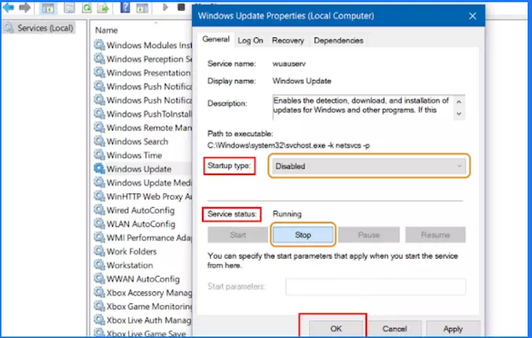This screenshot has height=338, width=532.
Task: Click the Apply button
Action: click(453, 329)
